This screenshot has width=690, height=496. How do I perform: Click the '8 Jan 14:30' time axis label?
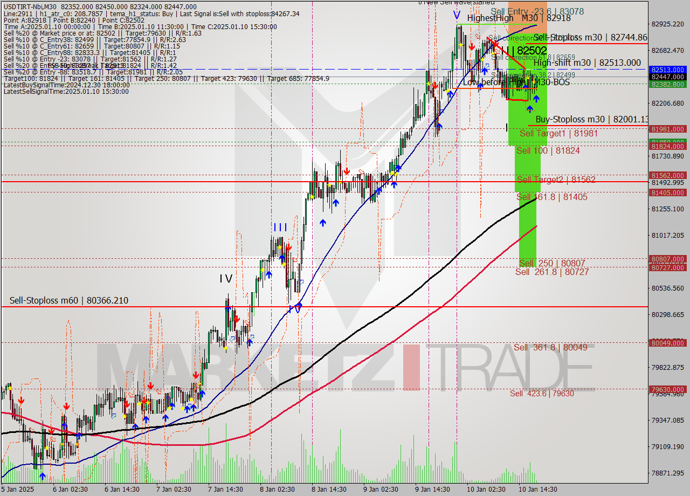coord(329,490)
